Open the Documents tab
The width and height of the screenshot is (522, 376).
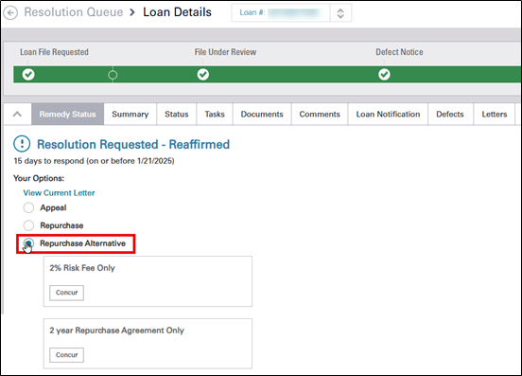pos(262,115)
